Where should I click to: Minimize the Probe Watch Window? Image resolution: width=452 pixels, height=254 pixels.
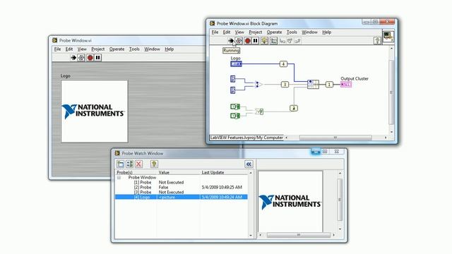(x=316, y=152)
